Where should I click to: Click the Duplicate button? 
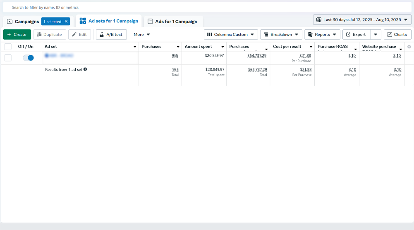tap(50, 35)
